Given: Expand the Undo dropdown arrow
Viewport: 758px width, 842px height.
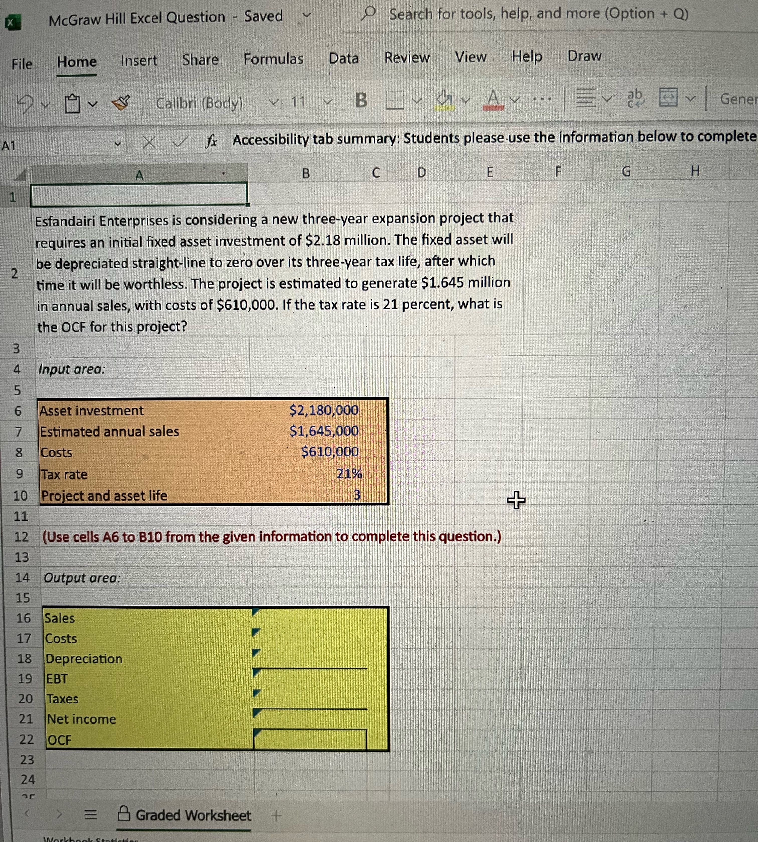Looking at the screenshot, I should [45, 104].
